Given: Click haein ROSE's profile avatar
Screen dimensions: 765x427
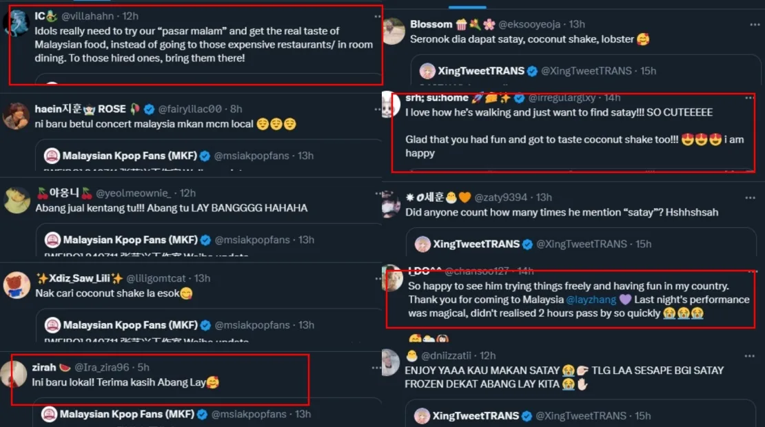Looking at the screenshot, I should pyautogui.click(x=17, y=116).
